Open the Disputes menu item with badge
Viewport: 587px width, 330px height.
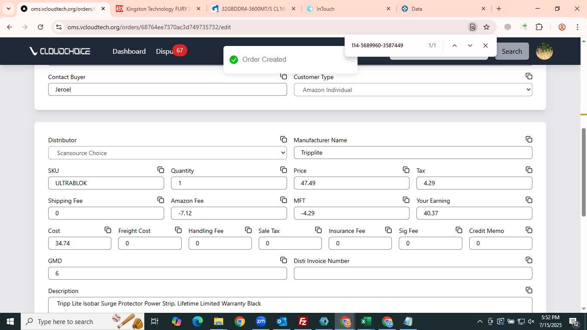(x=171, y=51)
